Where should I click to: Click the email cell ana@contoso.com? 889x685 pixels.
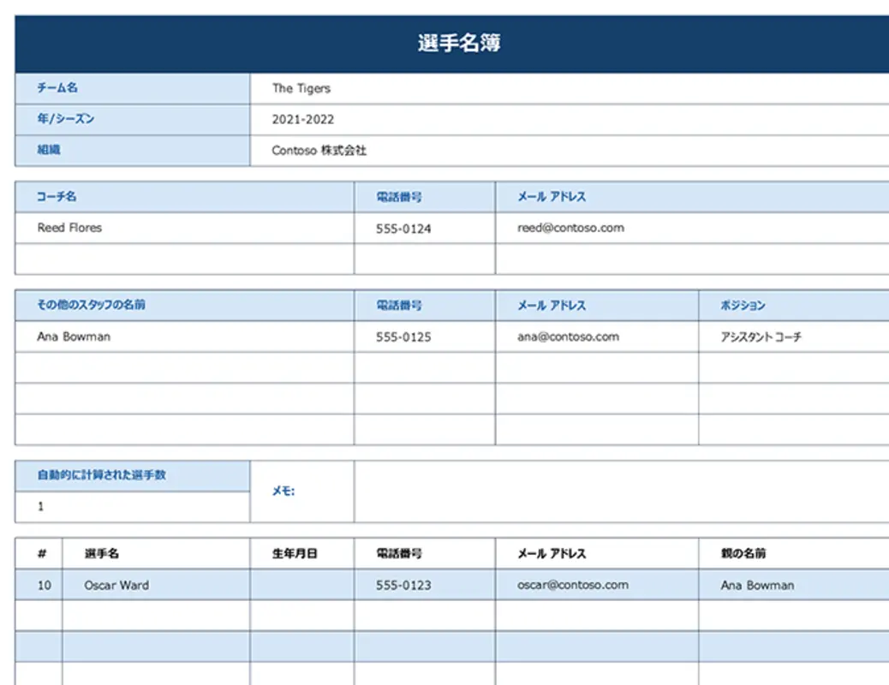pos(568,337)
